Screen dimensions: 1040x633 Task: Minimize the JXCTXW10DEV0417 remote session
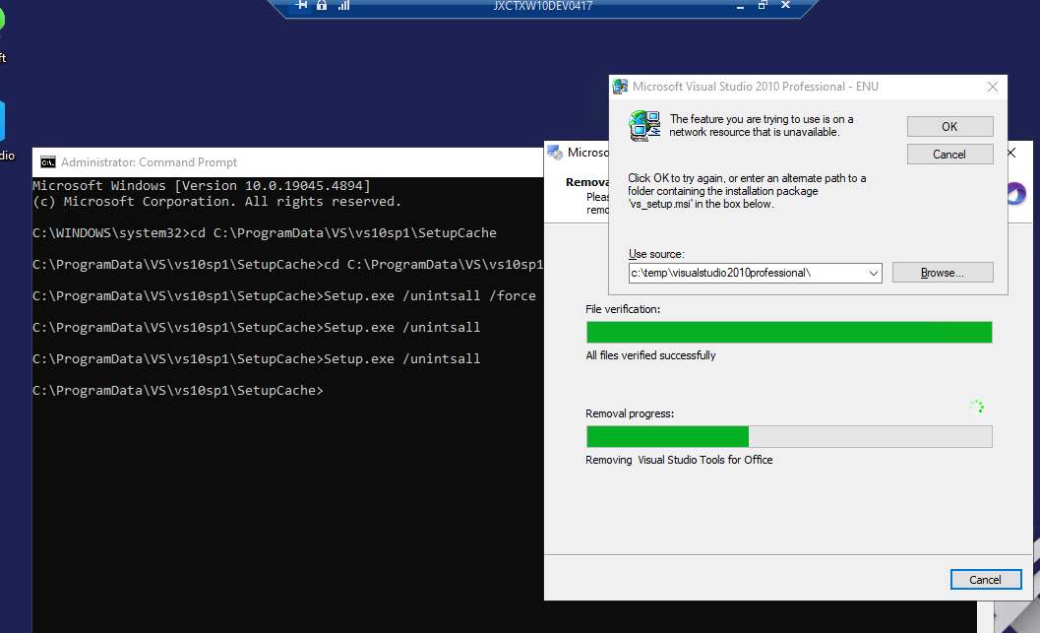[x=740, y=5]
